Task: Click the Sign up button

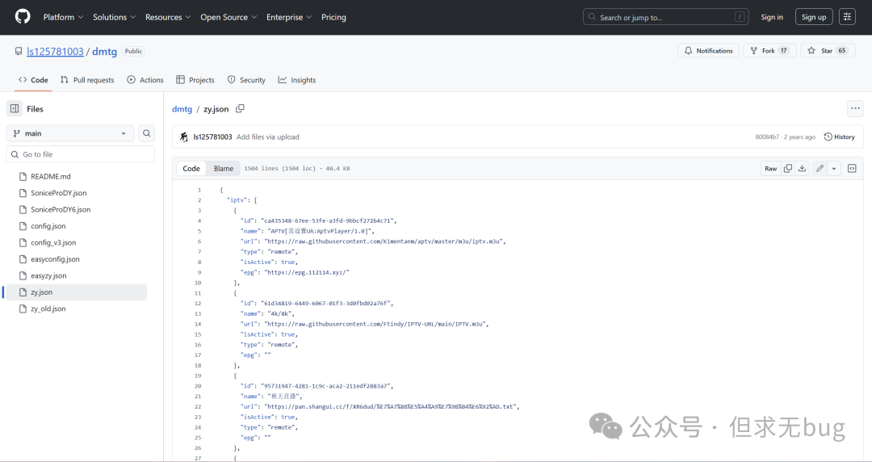Action: [x=813, y=17]
